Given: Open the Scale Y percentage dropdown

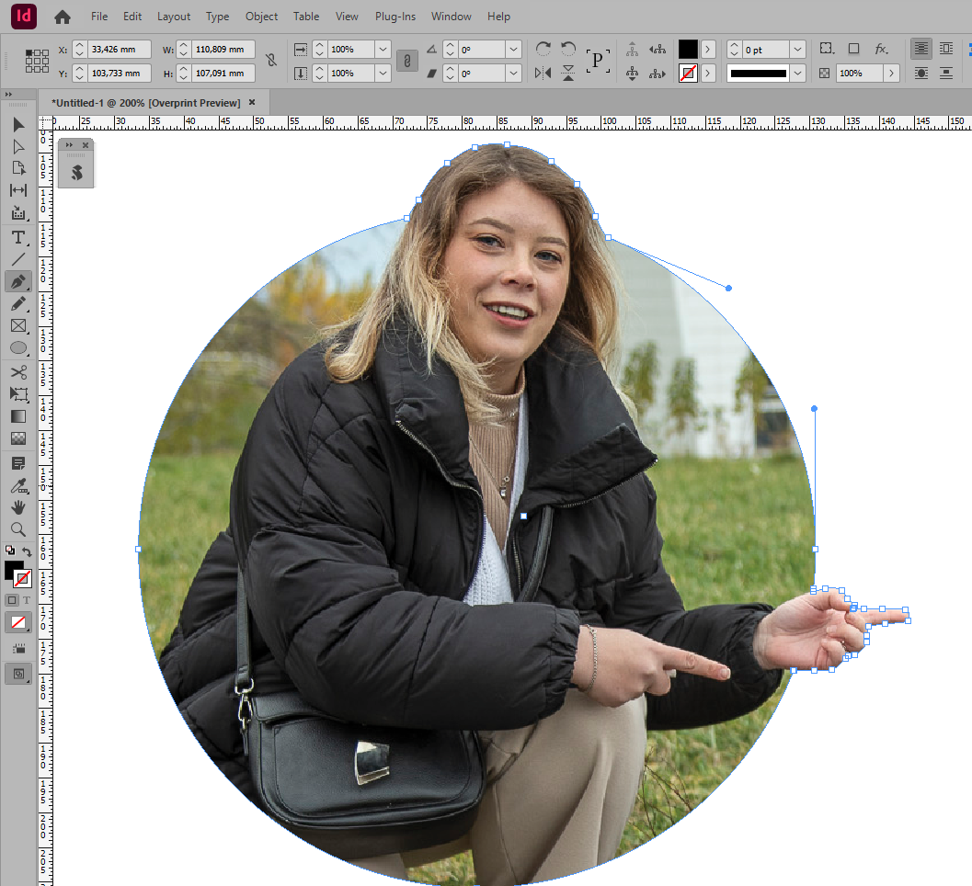Looking at the screenshot, I should point(383,74).
